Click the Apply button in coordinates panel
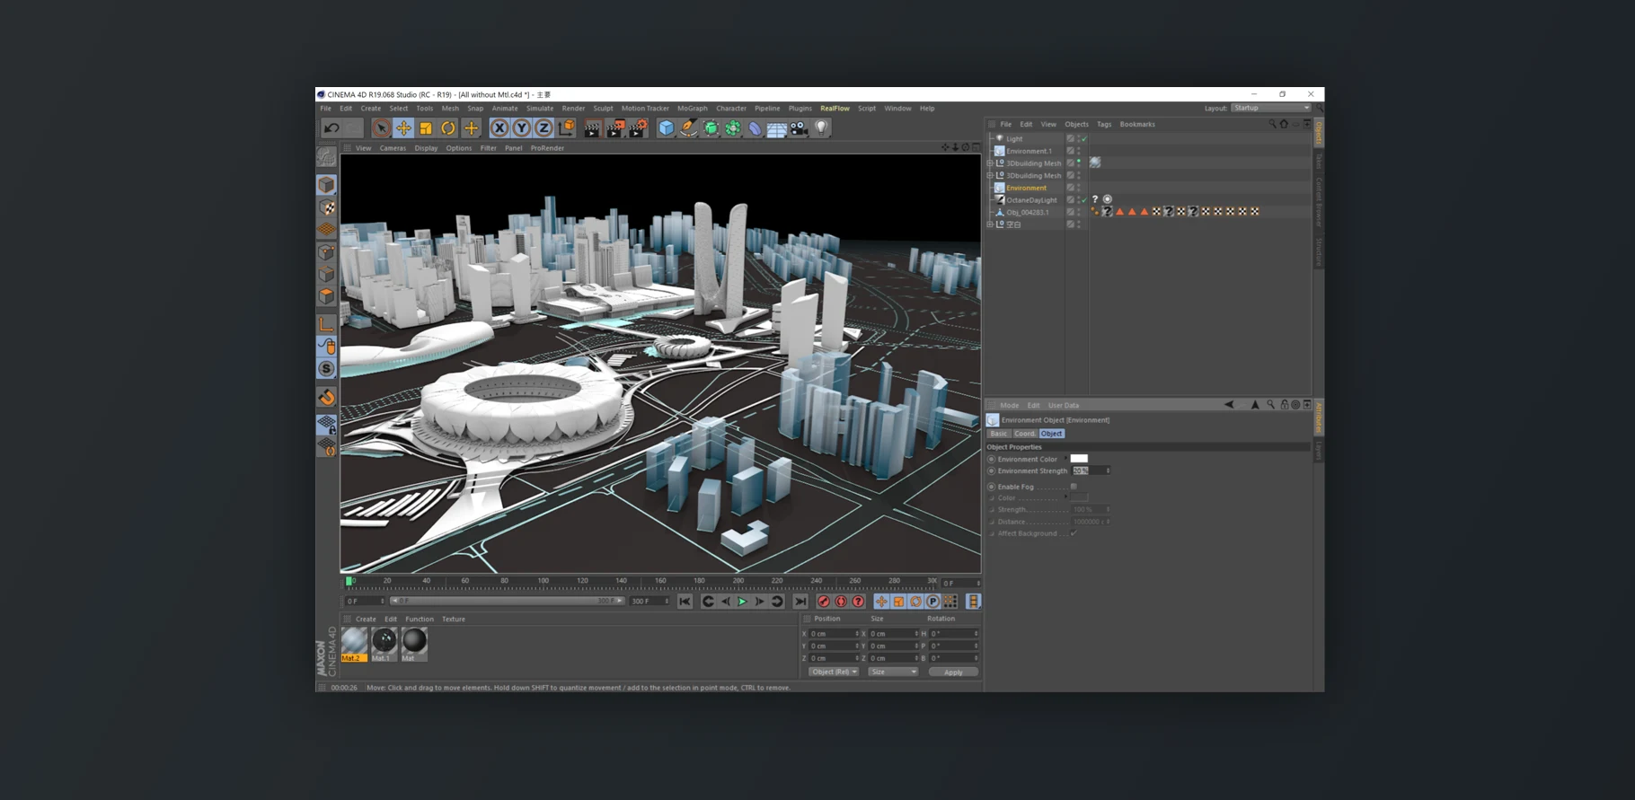This screenshot has height=800, width=1635. (x=953, y=672)
